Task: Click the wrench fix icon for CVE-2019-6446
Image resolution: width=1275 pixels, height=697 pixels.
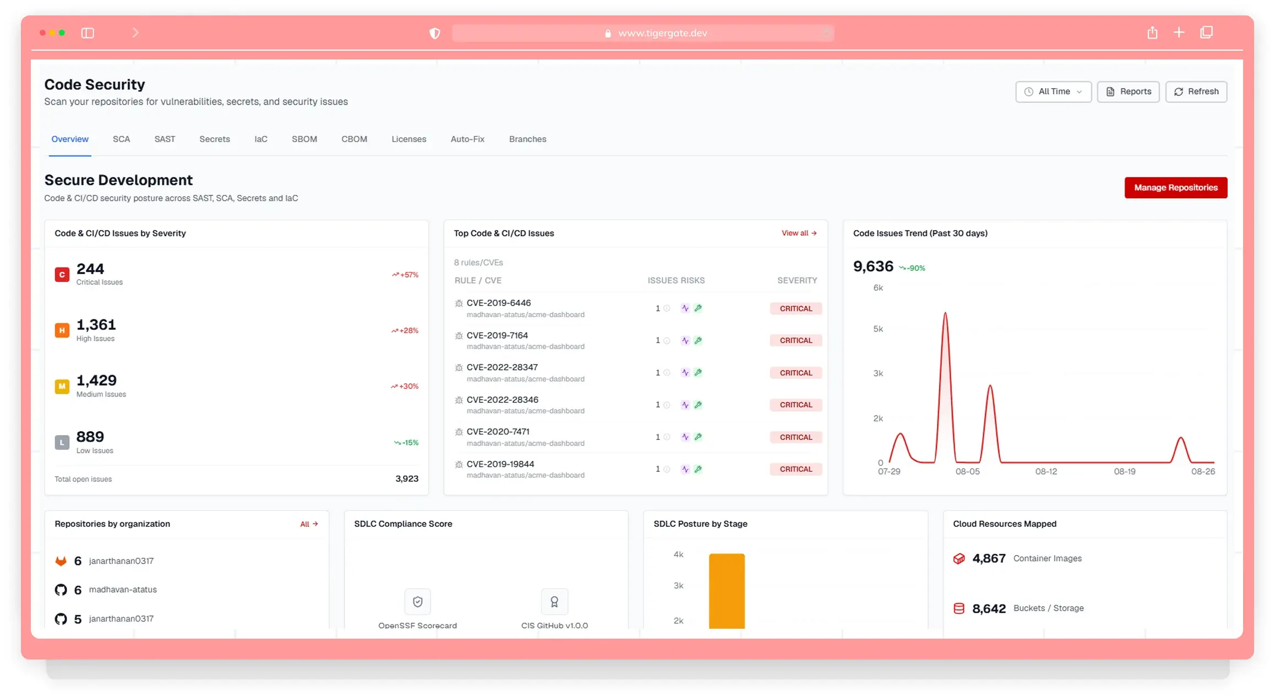Action: (698, 308)
